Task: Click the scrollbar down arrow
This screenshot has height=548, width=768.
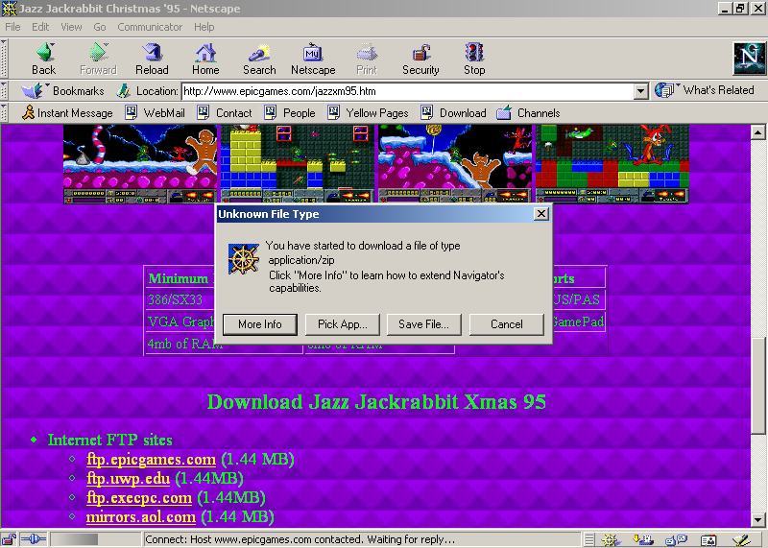Action: (x=757, y=519)
